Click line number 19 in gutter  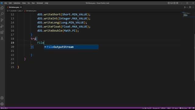[12, 43]
